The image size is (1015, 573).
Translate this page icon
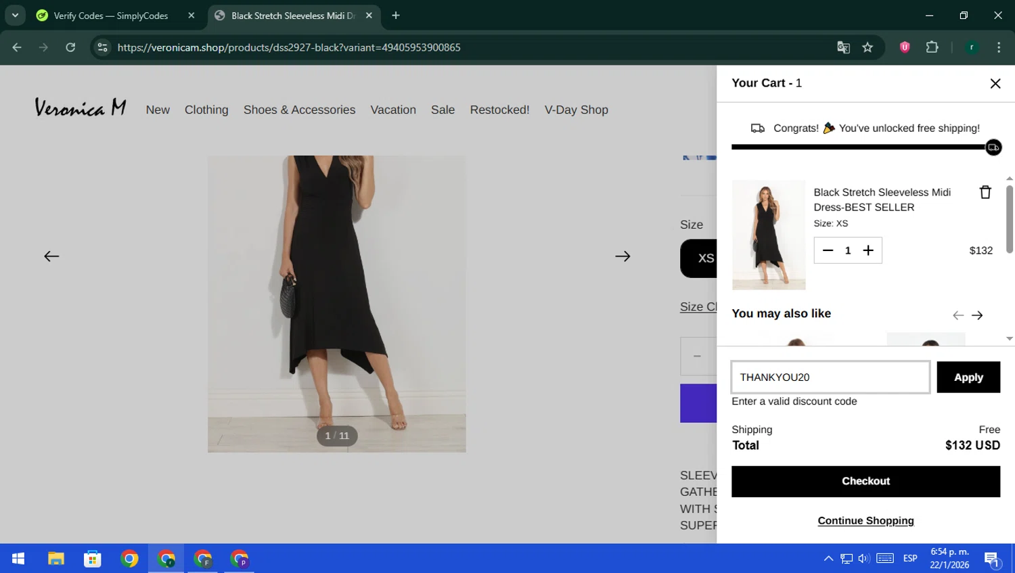[843, 47]
